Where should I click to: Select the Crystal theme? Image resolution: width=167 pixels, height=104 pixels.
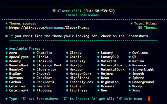[43, 74]
